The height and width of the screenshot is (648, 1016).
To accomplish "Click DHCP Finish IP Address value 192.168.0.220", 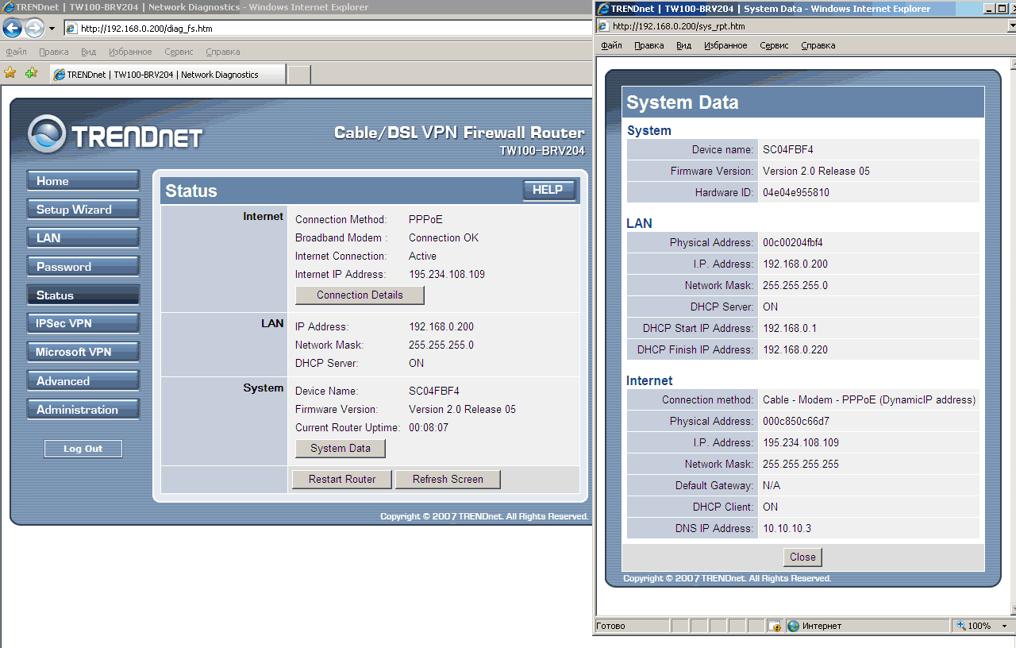I will click(x=795, y=350).
